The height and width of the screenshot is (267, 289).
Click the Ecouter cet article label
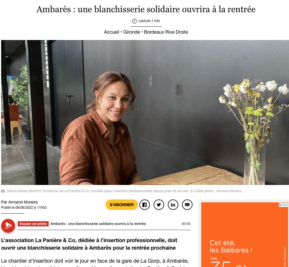coord(33,224)
